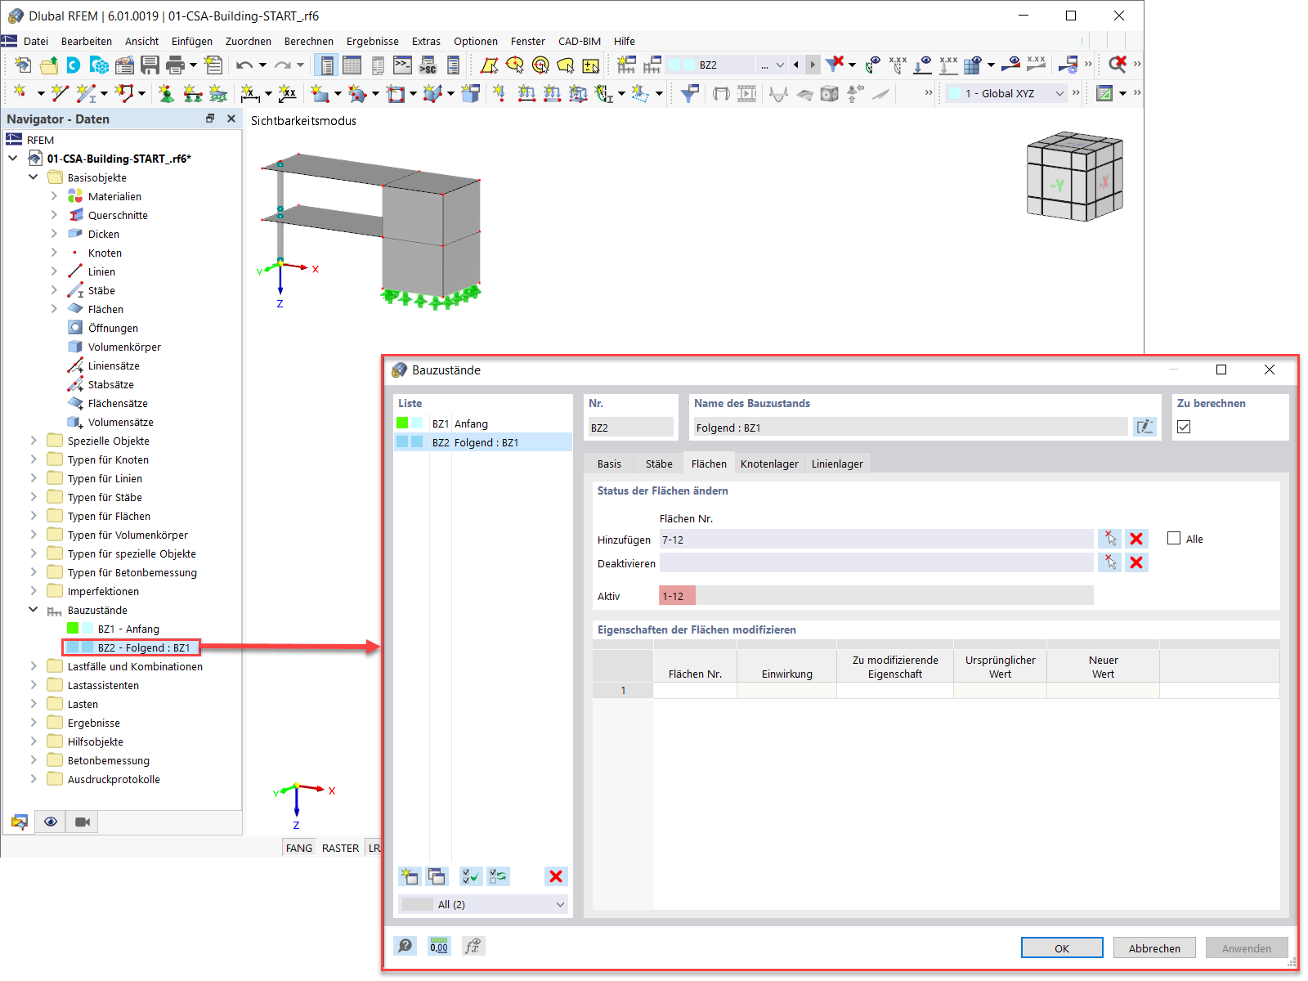
Task: Expand the Flächen tree node
Action: pyautogui.click(x=54, y=309)
